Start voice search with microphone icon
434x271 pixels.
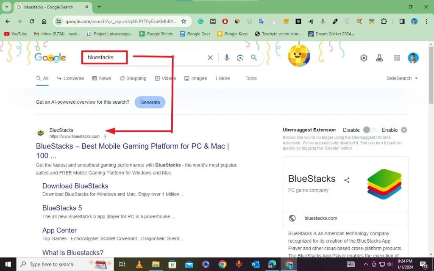point(227,58)
